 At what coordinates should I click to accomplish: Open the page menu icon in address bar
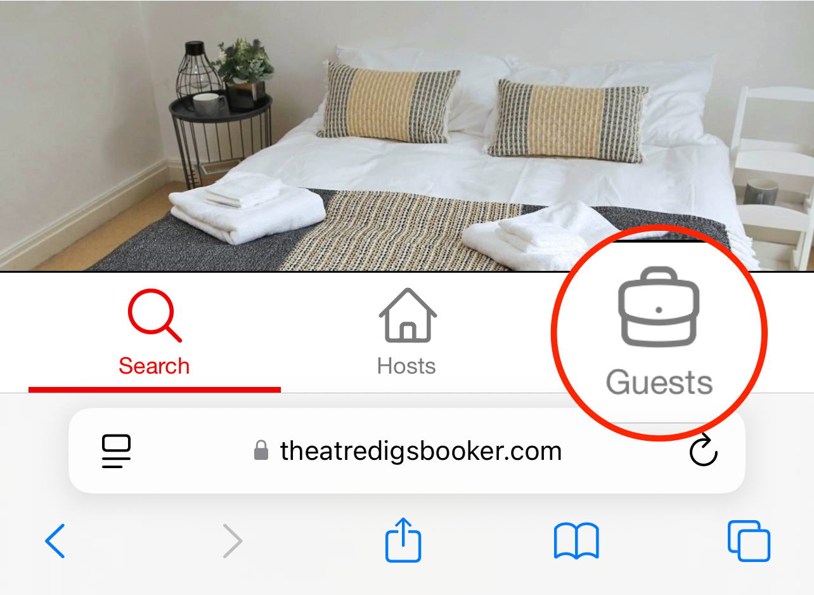117,452
